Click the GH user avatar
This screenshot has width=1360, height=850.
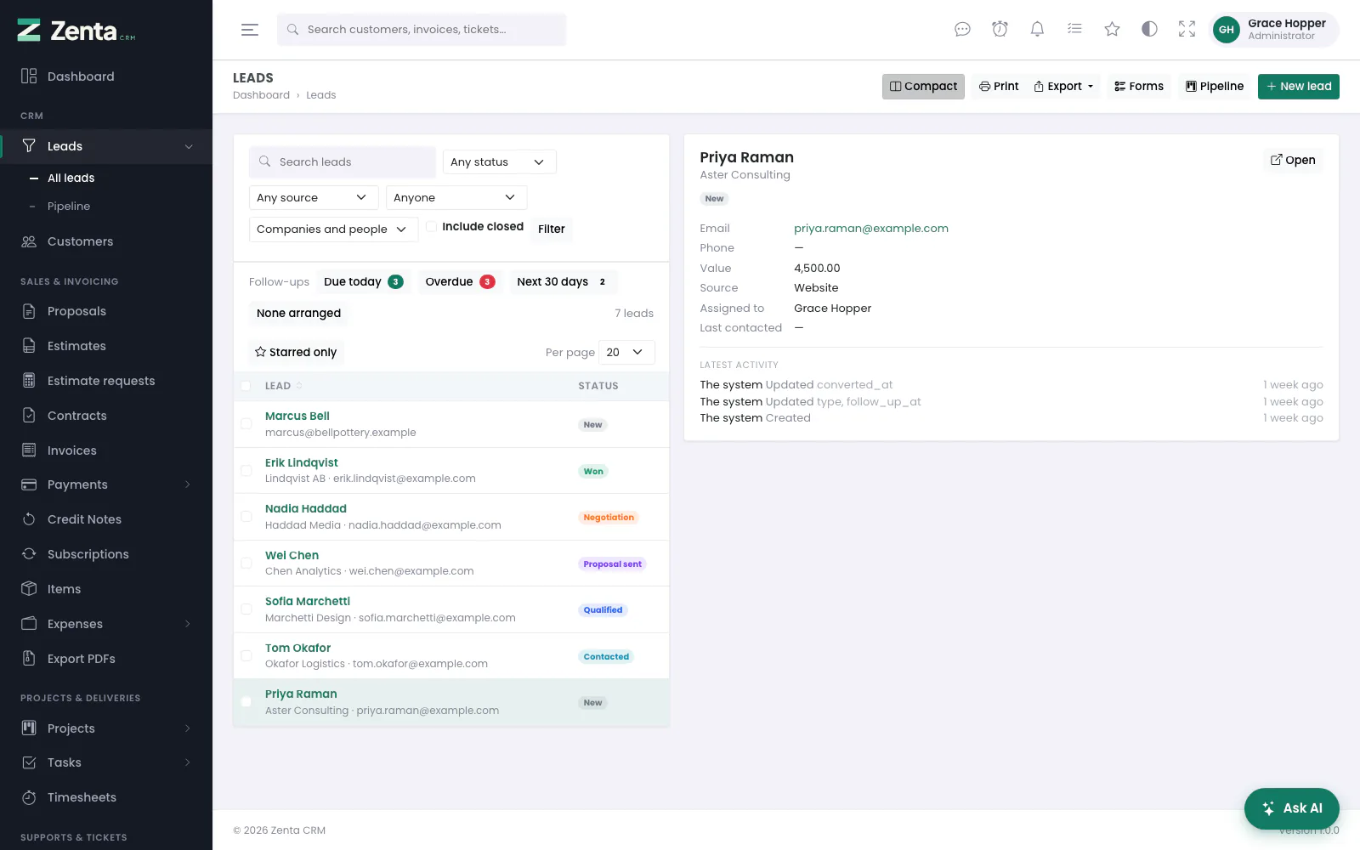(1226, 30)
